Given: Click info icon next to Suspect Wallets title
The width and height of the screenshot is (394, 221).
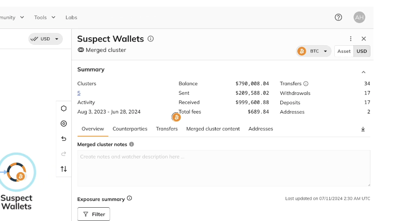Looking at the screenshot, I should (x=151, y=39).
